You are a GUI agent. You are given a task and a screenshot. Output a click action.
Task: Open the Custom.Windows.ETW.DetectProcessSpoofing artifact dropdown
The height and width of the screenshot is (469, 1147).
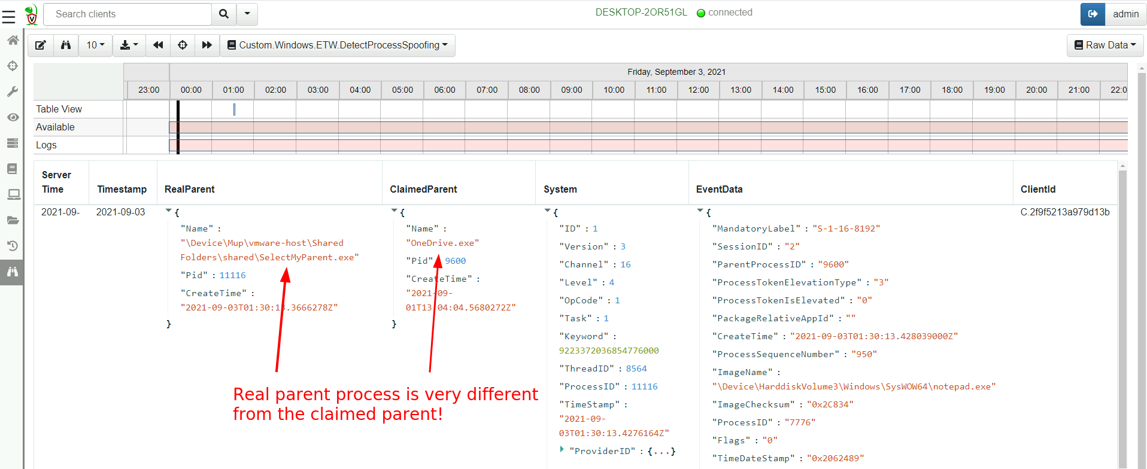pyautogui.click(x=338, y=45)
